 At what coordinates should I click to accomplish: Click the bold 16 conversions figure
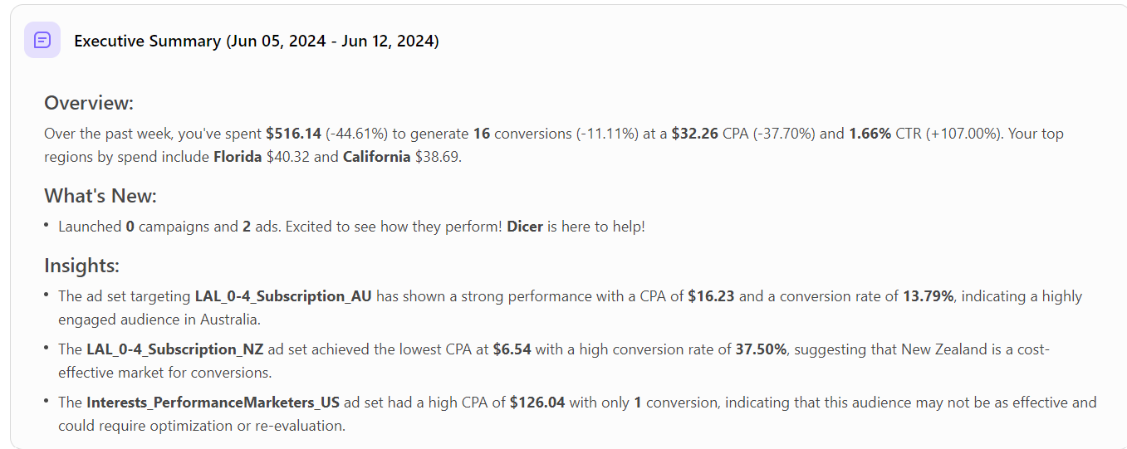pos(482,134)
